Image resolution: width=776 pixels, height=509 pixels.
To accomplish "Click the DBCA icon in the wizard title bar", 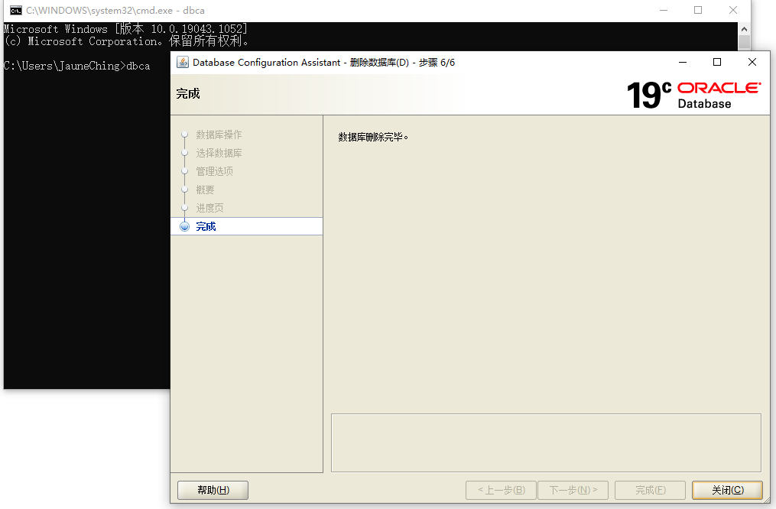I will (x=182, y=62).
